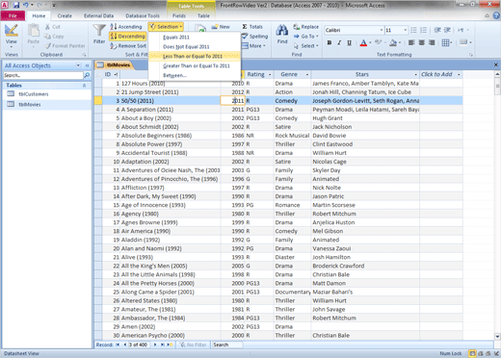Open the All Access Objects pane menu arrow
Image resolution: width=501 pixels, height=358 pixels.
click(78, 65)
